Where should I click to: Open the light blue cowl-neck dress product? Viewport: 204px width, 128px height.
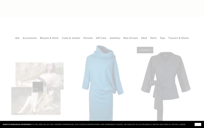(x=103, y=83)
